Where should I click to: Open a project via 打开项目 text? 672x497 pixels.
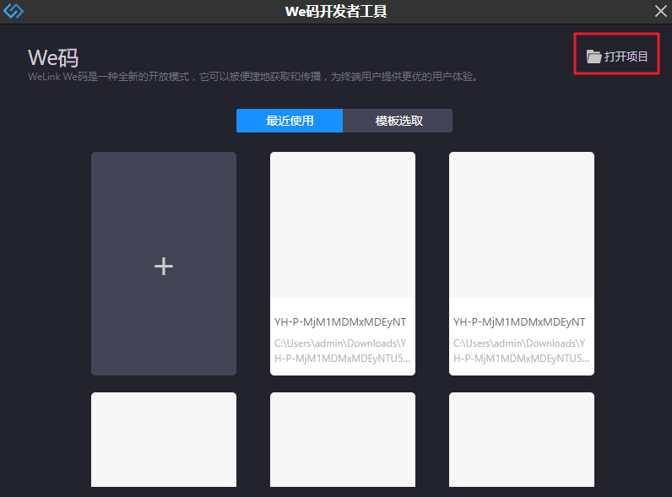pos(626,57)
